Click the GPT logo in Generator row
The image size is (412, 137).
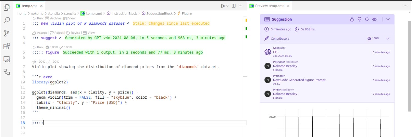pos(268,52)
